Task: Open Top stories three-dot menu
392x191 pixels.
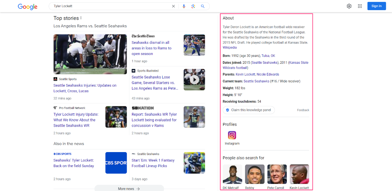Action: [x=81, y=18]
